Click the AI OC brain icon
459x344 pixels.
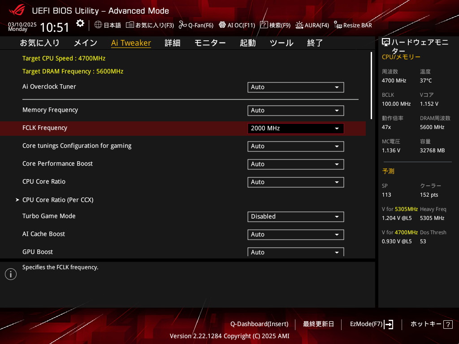coord(222,25)
